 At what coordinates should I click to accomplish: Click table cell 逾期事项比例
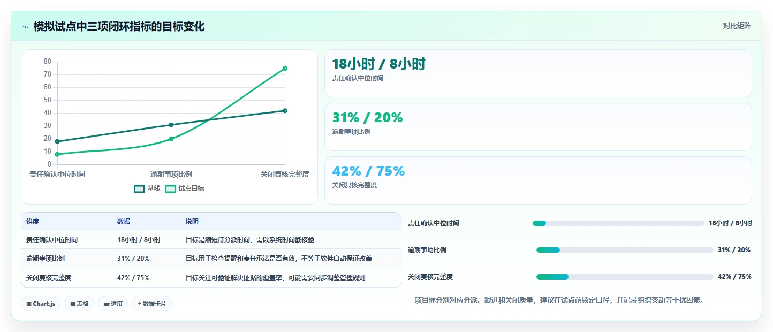(46, 259)
